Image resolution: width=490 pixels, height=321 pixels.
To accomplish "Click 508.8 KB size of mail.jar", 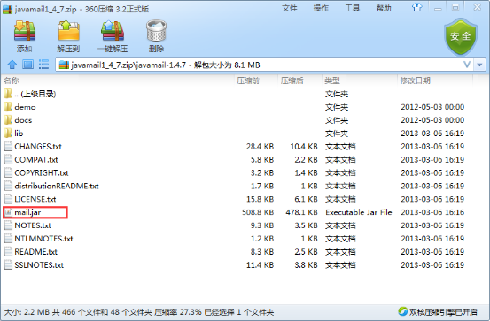I will point(258,212).
